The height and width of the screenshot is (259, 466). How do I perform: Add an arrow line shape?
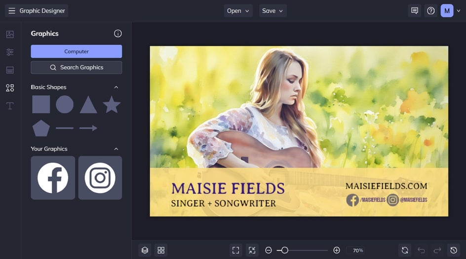pyautogui.click(x=88, y=128)
